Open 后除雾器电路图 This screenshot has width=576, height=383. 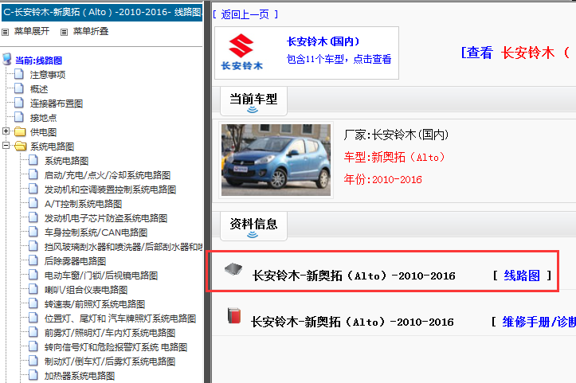[76, 261]
